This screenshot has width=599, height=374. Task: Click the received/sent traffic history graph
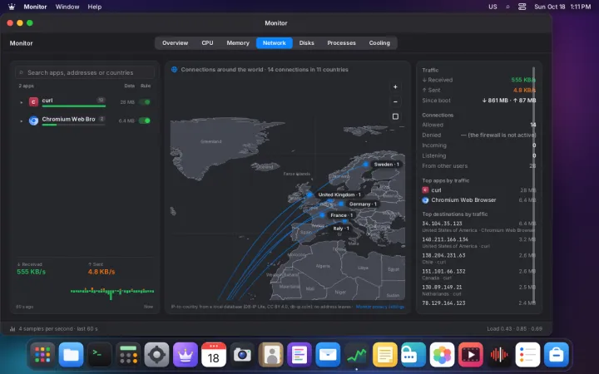(112, 292)
